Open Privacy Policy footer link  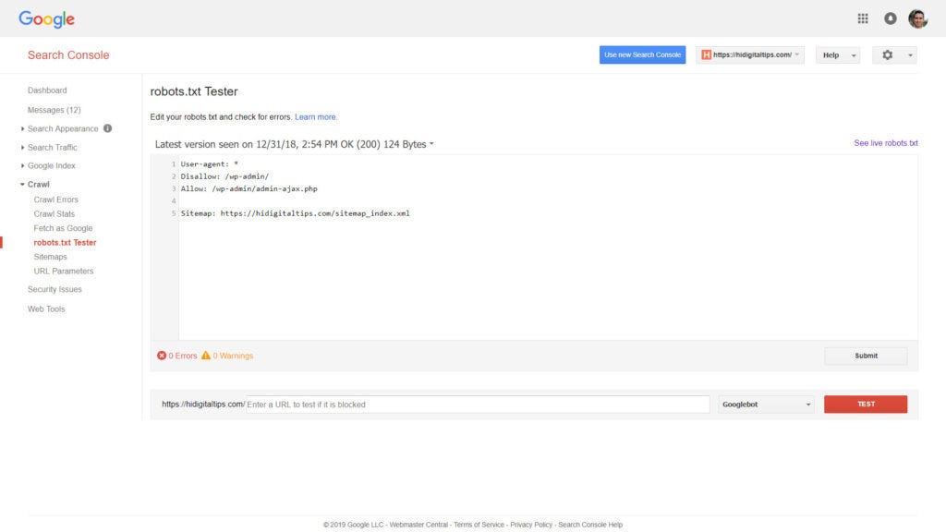pyautogui.click(x=531, y=525)
